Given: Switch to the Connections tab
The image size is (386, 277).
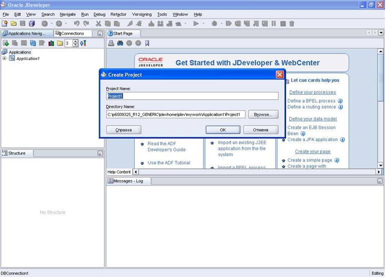Looking at the screenshot, I should click(x=72, y=34).
